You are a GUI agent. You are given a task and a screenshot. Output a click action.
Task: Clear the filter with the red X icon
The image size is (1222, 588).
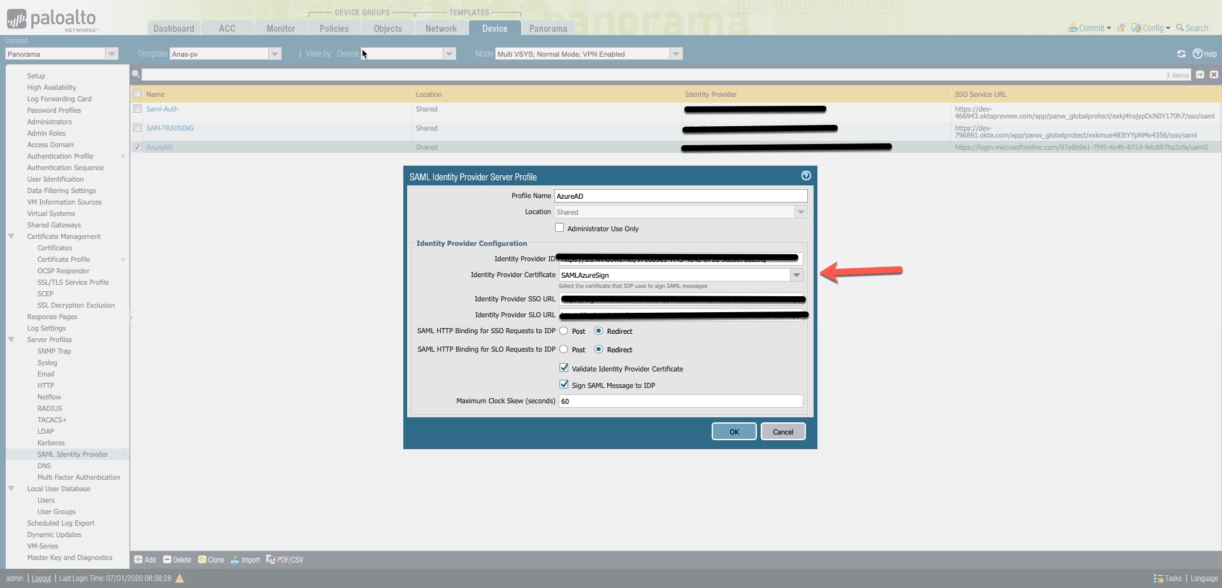[x=1214, y=75]
